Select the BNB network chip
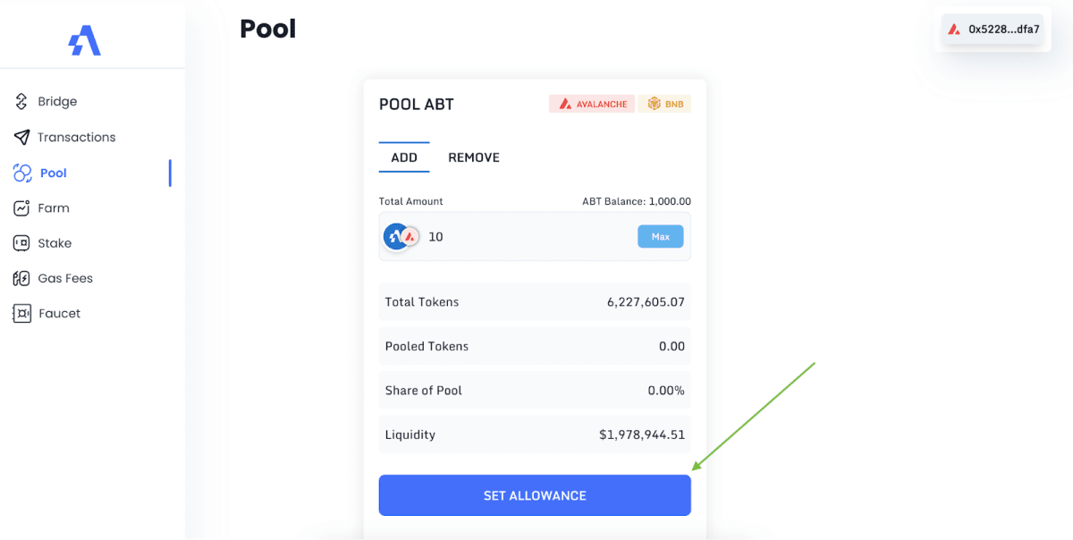This screenshot has height=540, width=1073. [664, 103]
